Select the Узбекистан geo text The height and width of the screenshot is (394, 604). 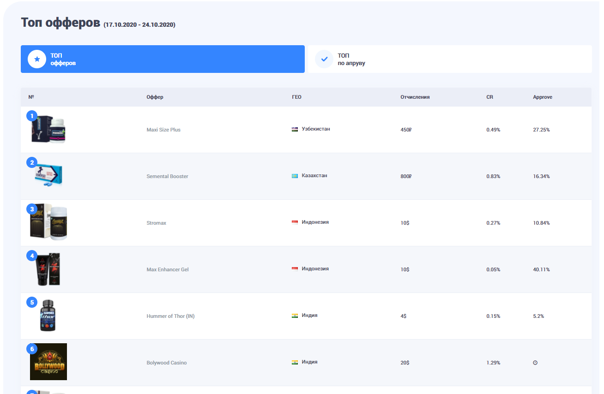(316, 129)
